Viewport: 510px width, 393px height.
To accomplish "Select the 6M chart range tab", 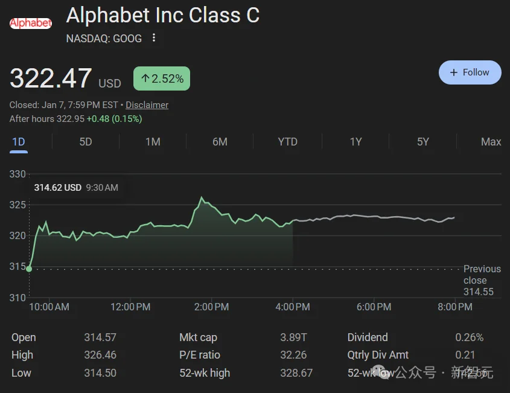I will point(220,142).
